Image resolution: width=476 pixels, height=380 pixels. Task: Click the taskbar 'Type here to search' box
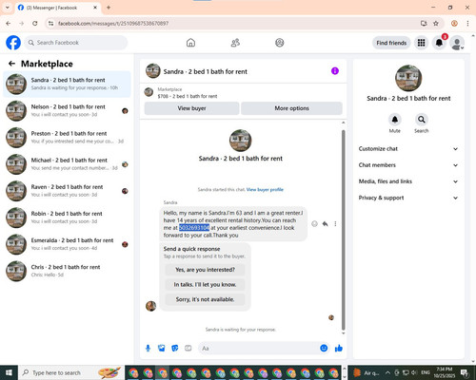[x=71, y=372]
